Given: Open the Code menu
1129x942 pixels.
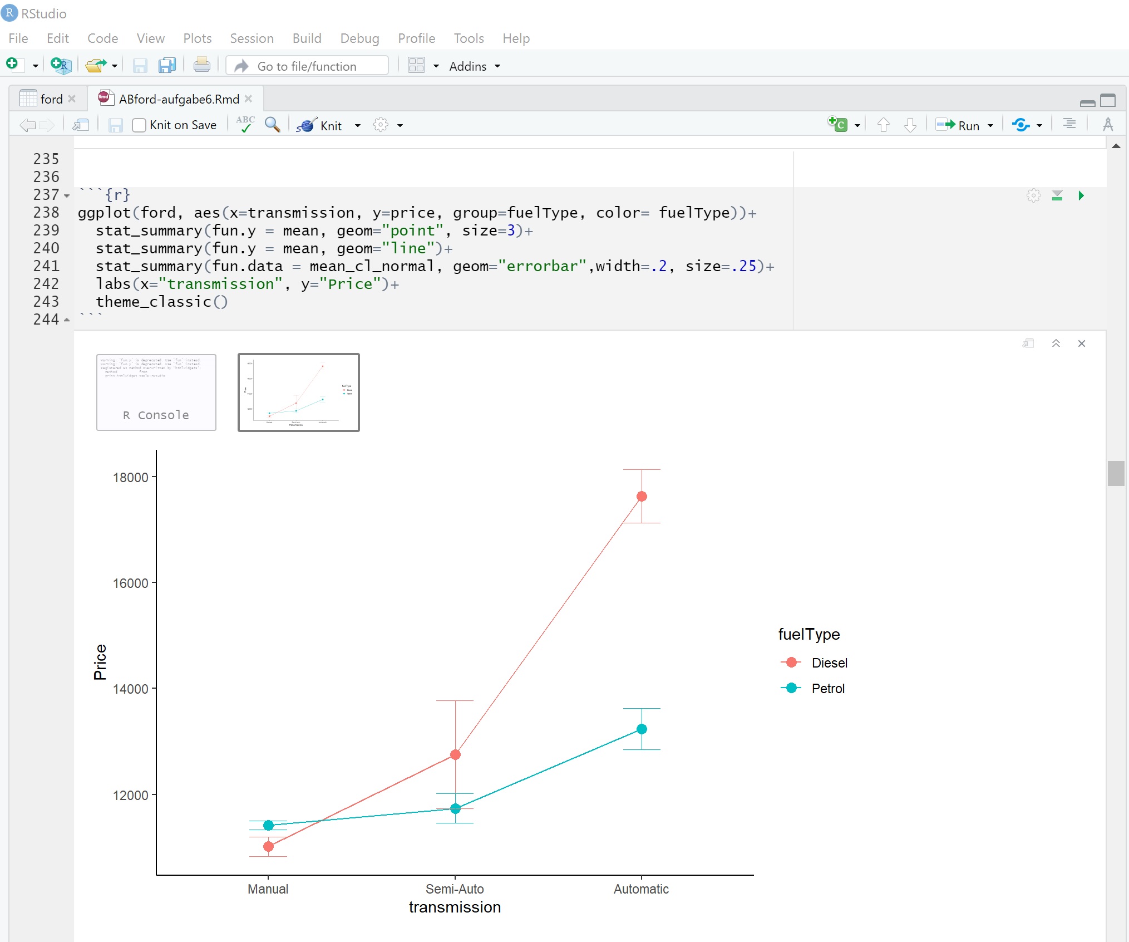Looking at the screenshot, I should click(102, 38).
